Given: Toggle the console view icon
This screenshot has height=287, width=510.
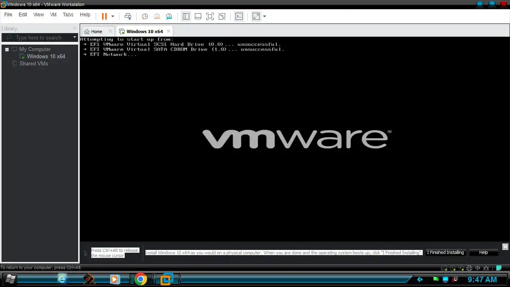Looking at the screenshot, I should pyautogui.click(x=239, y=16).
